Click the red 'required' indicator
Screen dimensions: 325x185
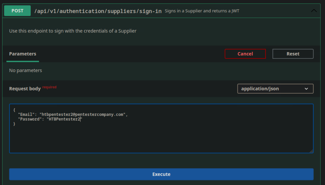(x=49, y=87)
